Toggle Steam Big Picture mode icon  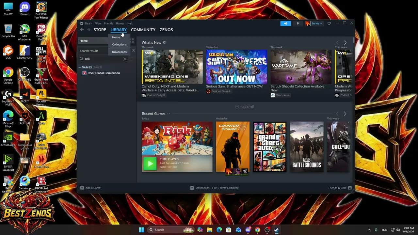click(329, 23)
